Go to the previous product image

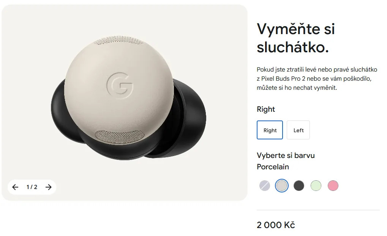[x=15, y=187]
